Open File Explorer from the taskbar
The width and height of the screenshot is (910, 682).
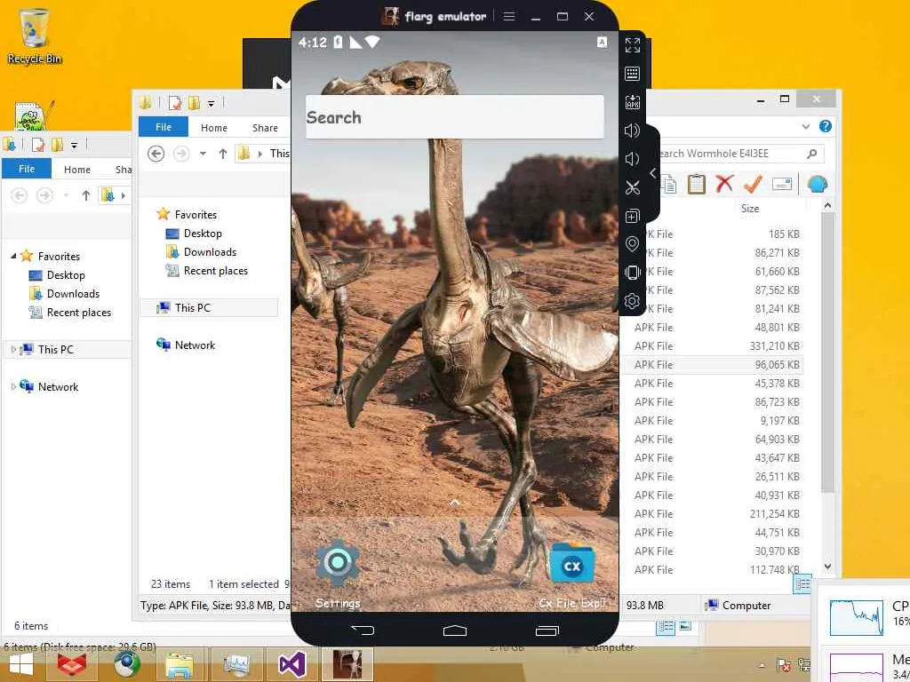pyautogui.click(x=180, y=664)
